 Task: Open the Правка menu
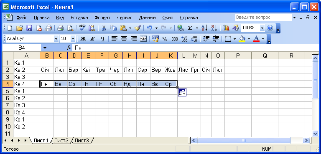[41, 18]
